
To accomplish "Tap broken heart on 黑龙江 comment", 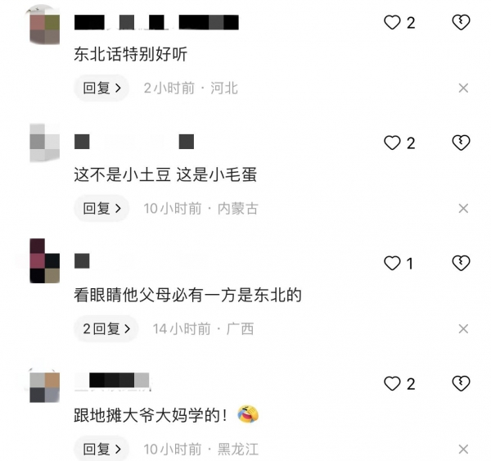I will [461, 383].
